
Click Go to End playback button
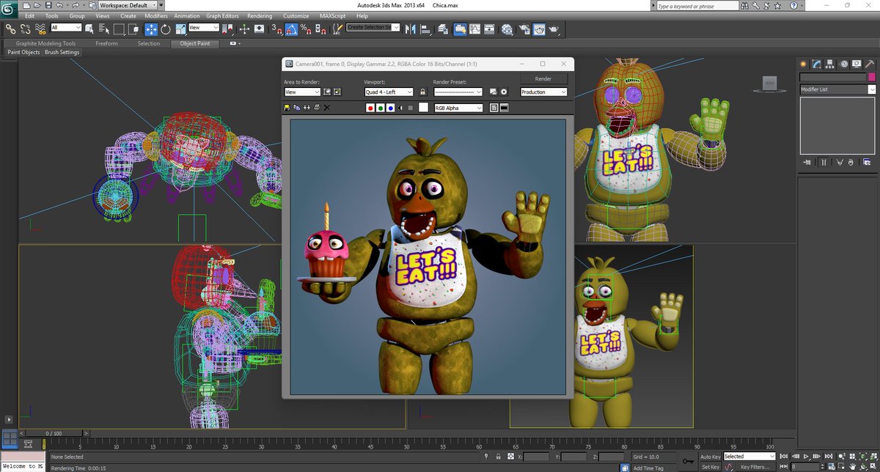coord(828,456)
